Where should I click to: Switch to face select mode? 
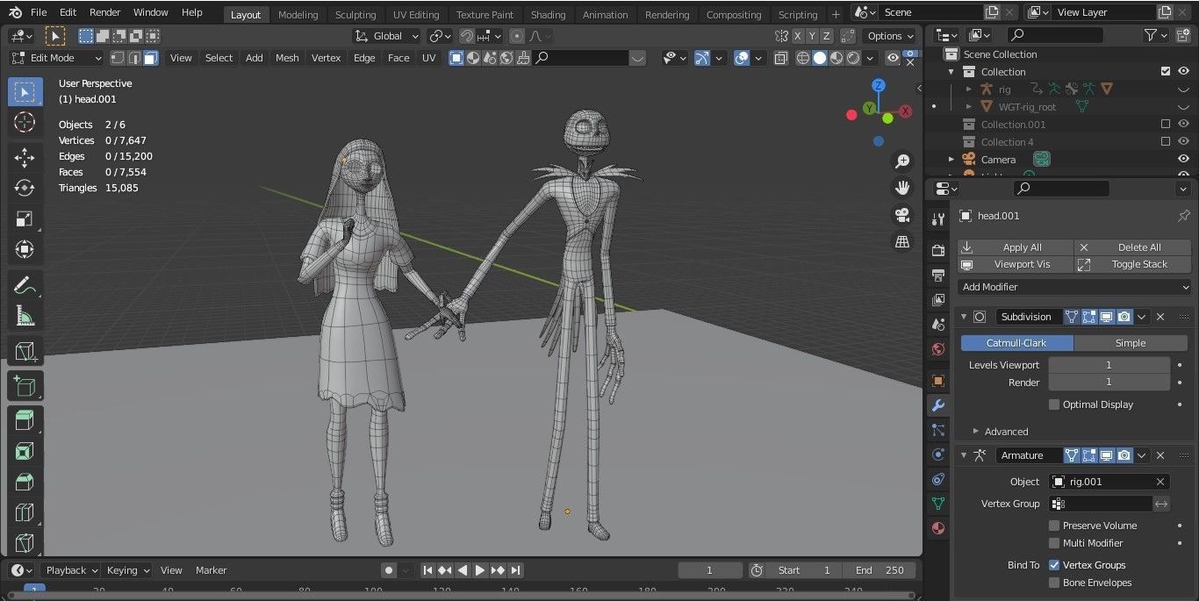click(151, 58)
